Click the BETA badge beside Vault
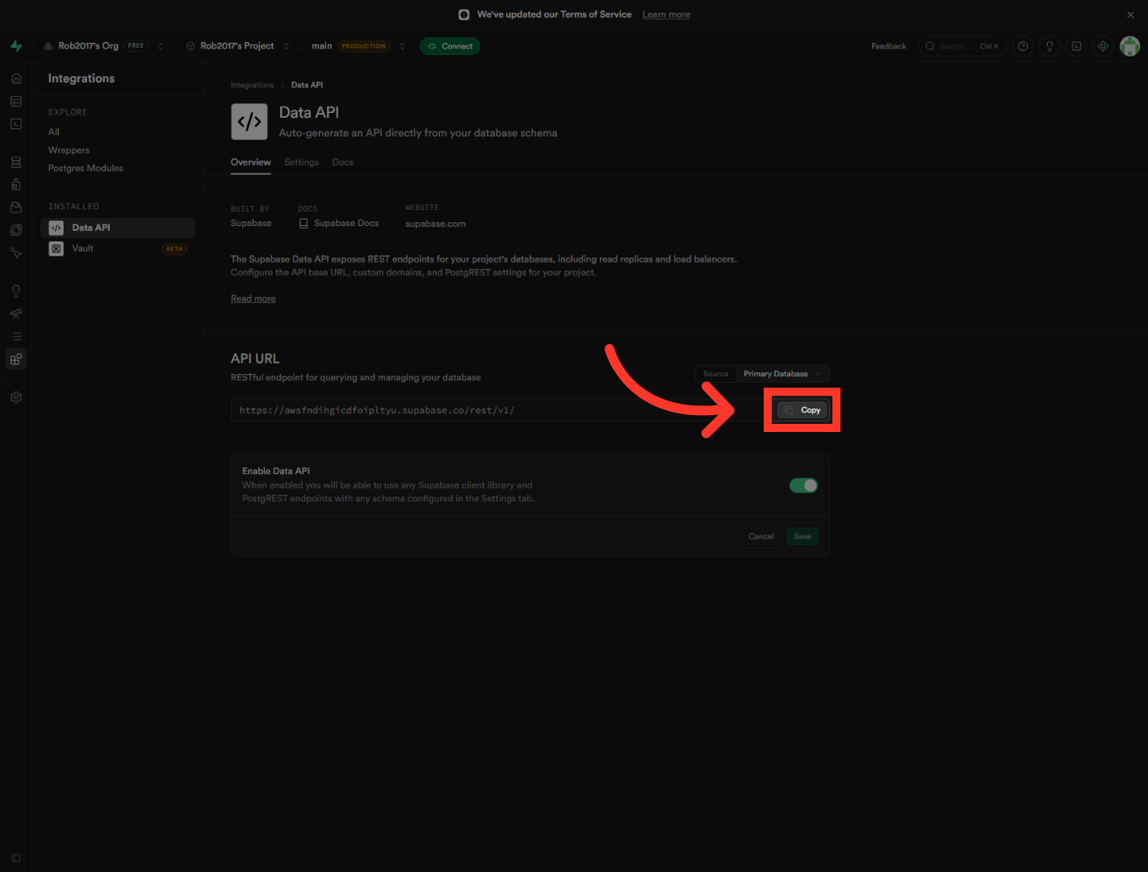Image resolution: width=1148 pixels, height=872 pixels. (174, 249)
